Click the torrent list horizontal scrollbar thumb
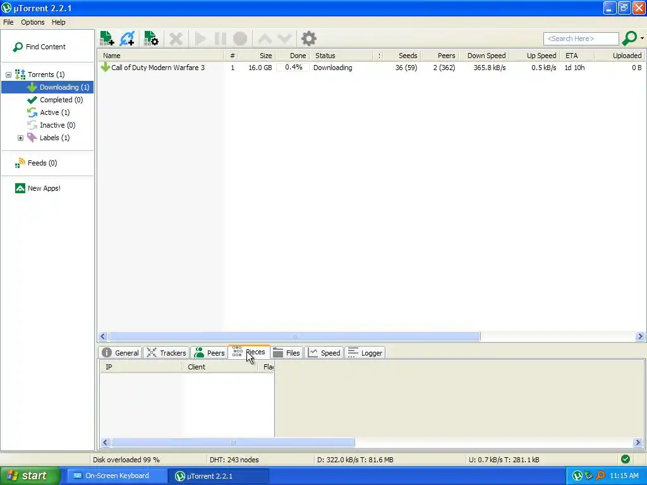Viewport: 647px width, 485px height. click(294, 337)
